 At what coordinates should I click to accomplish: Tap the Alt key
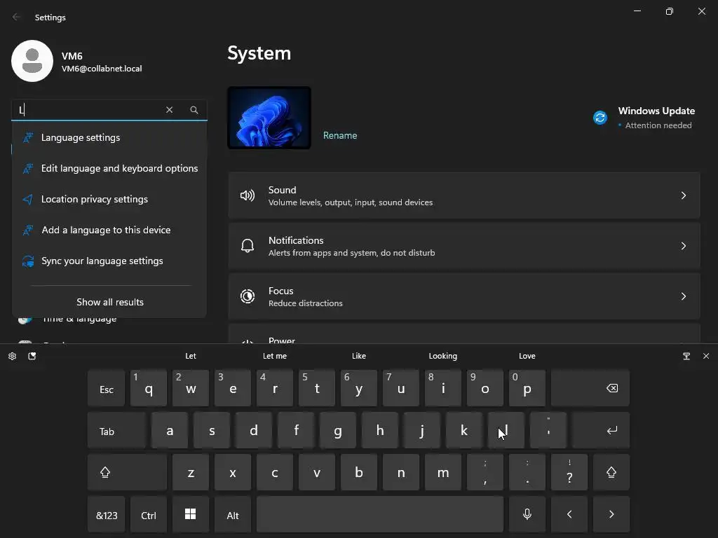coord(233,515)
